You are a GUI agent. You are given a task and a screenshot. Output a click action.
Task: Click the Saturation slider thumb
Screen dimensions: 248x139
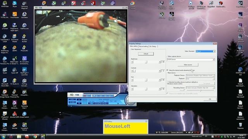coord(146,89)
